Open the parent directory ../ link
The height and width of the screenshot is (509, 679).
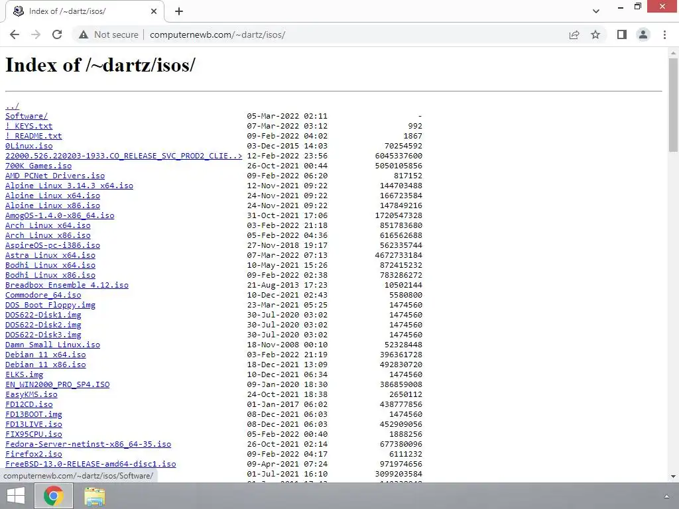tap(12, 106)
